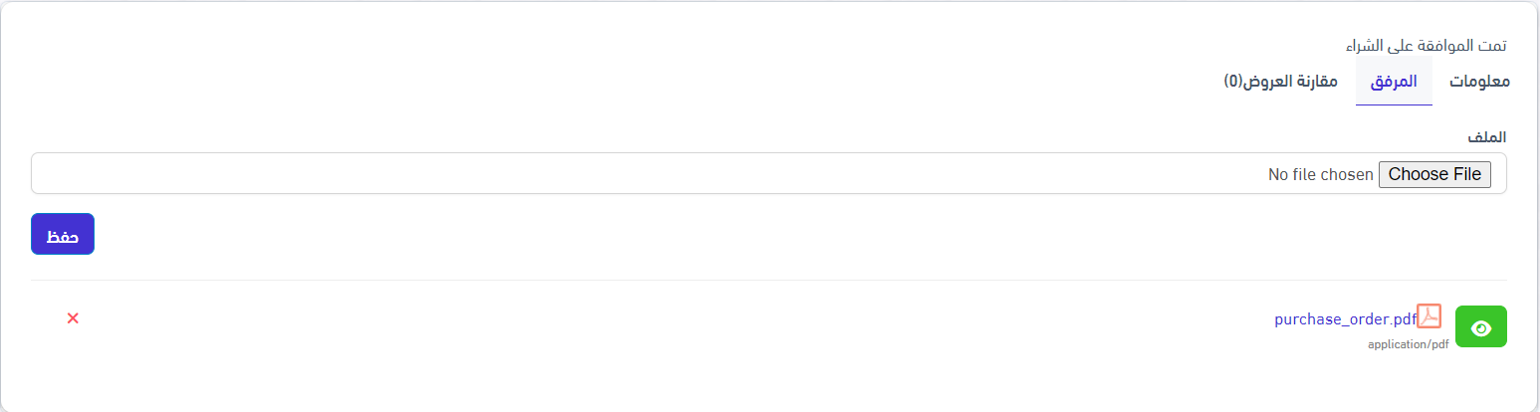Click the PDF file type icon
The height and width of the screenshot is (412, 1540).
click(1430, 316)
